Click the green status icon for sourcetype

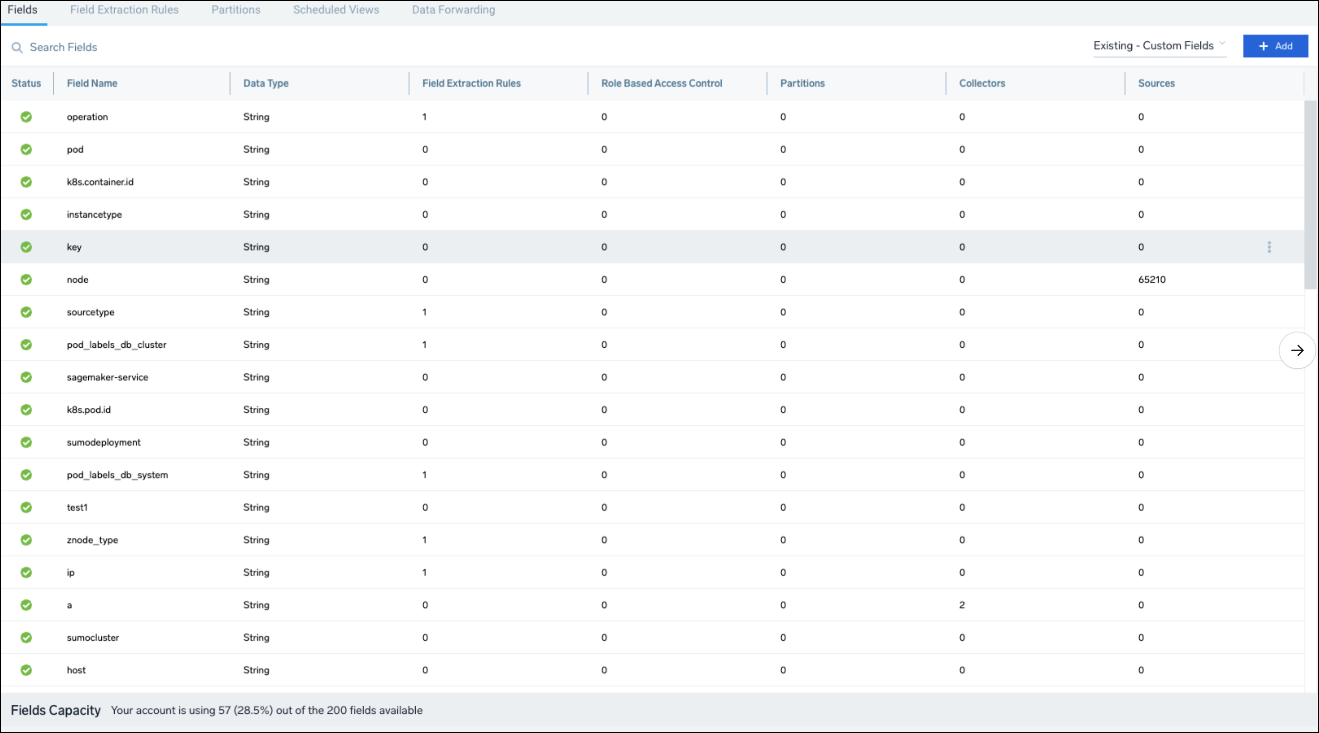26,312
